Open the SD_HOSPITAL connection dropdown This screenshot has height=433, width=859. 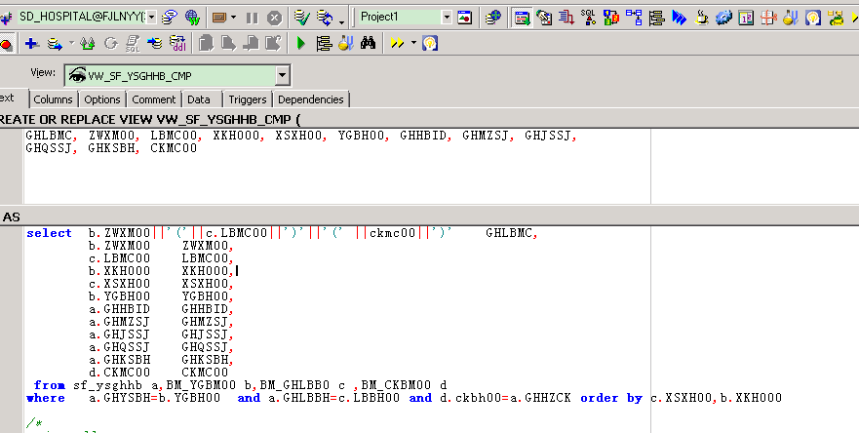click(151, 18)
